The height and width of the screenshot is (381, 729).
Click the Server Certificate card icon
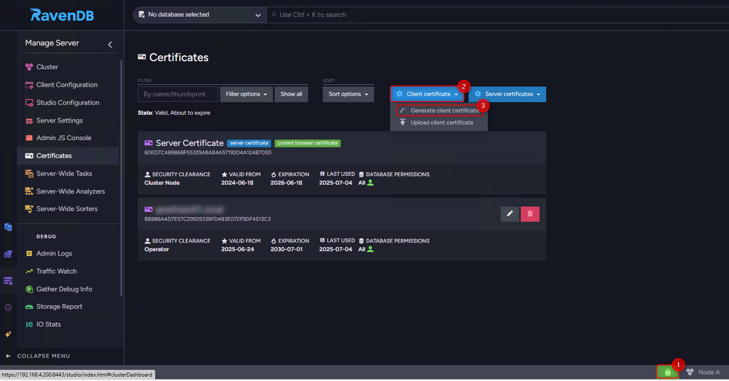point(148,143)
